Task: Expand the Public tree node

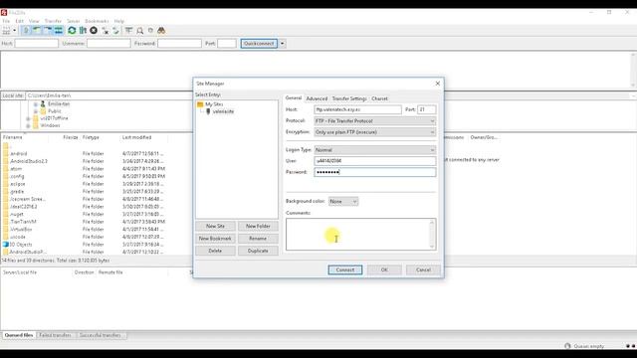Action: [x=36, y=110]
